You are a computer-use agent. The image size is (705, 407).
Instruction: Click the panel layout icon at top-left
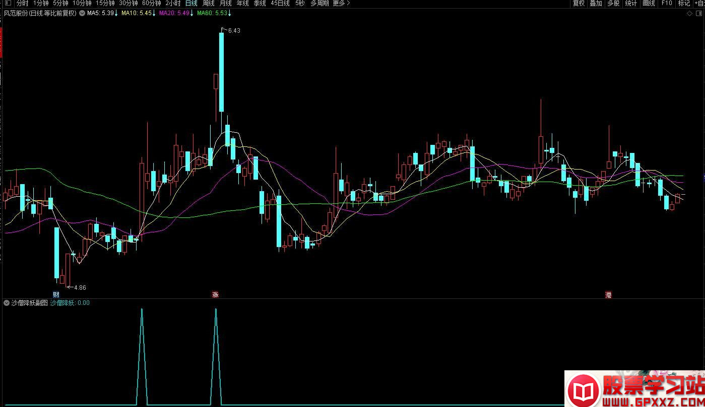point(7,4)
